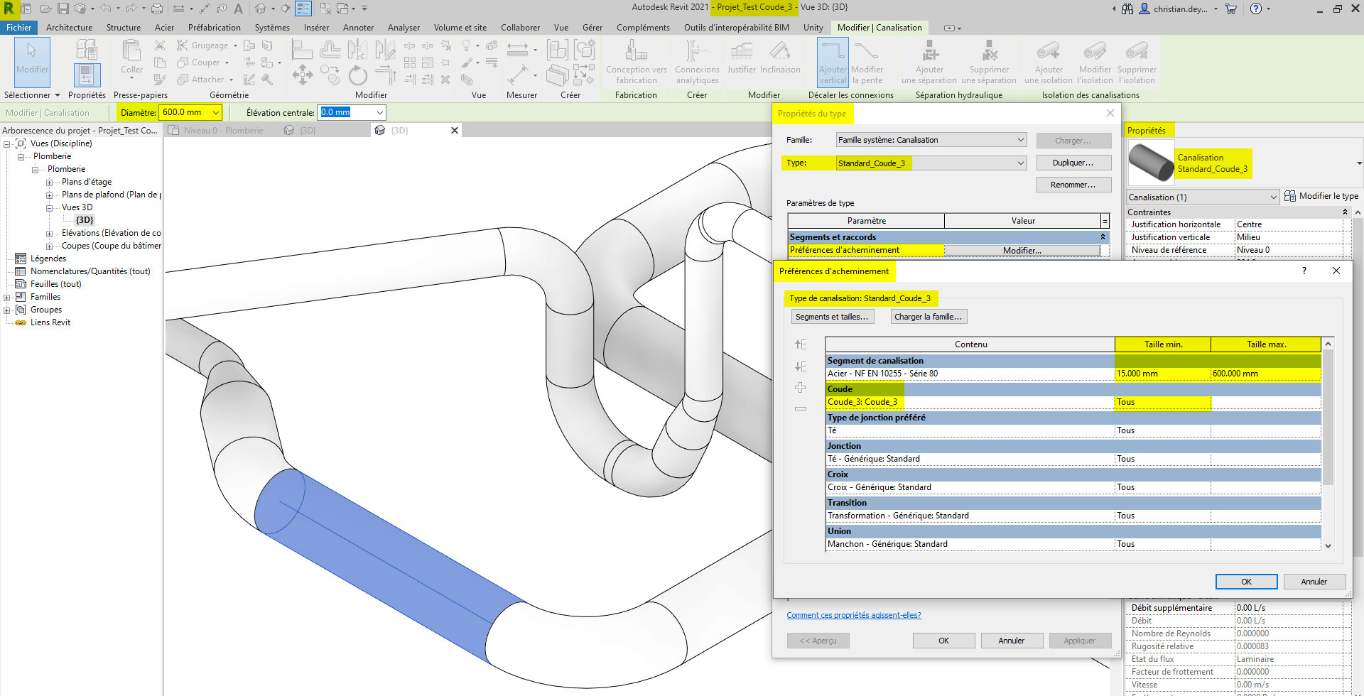Viewport: 1364px width, 696px height.
Task: Click the Coller icon in Presse-papiers
Action: coord(131,57)
